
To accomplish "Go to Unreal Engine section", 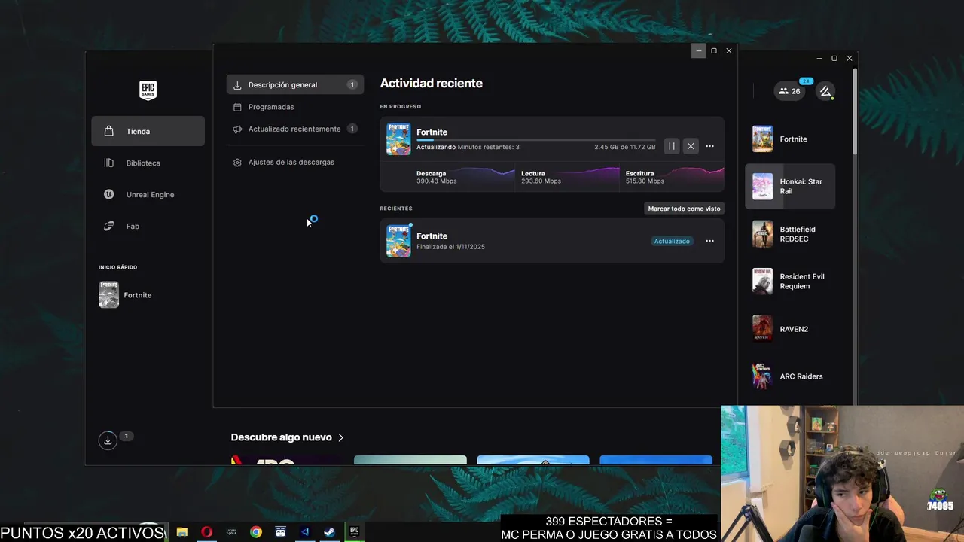I will click(x=148, y=194).
